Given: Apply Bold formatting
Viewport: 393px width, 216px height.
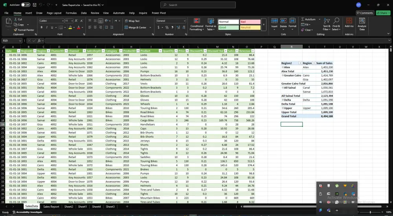Looking at the screenshot, I should 41,27.
